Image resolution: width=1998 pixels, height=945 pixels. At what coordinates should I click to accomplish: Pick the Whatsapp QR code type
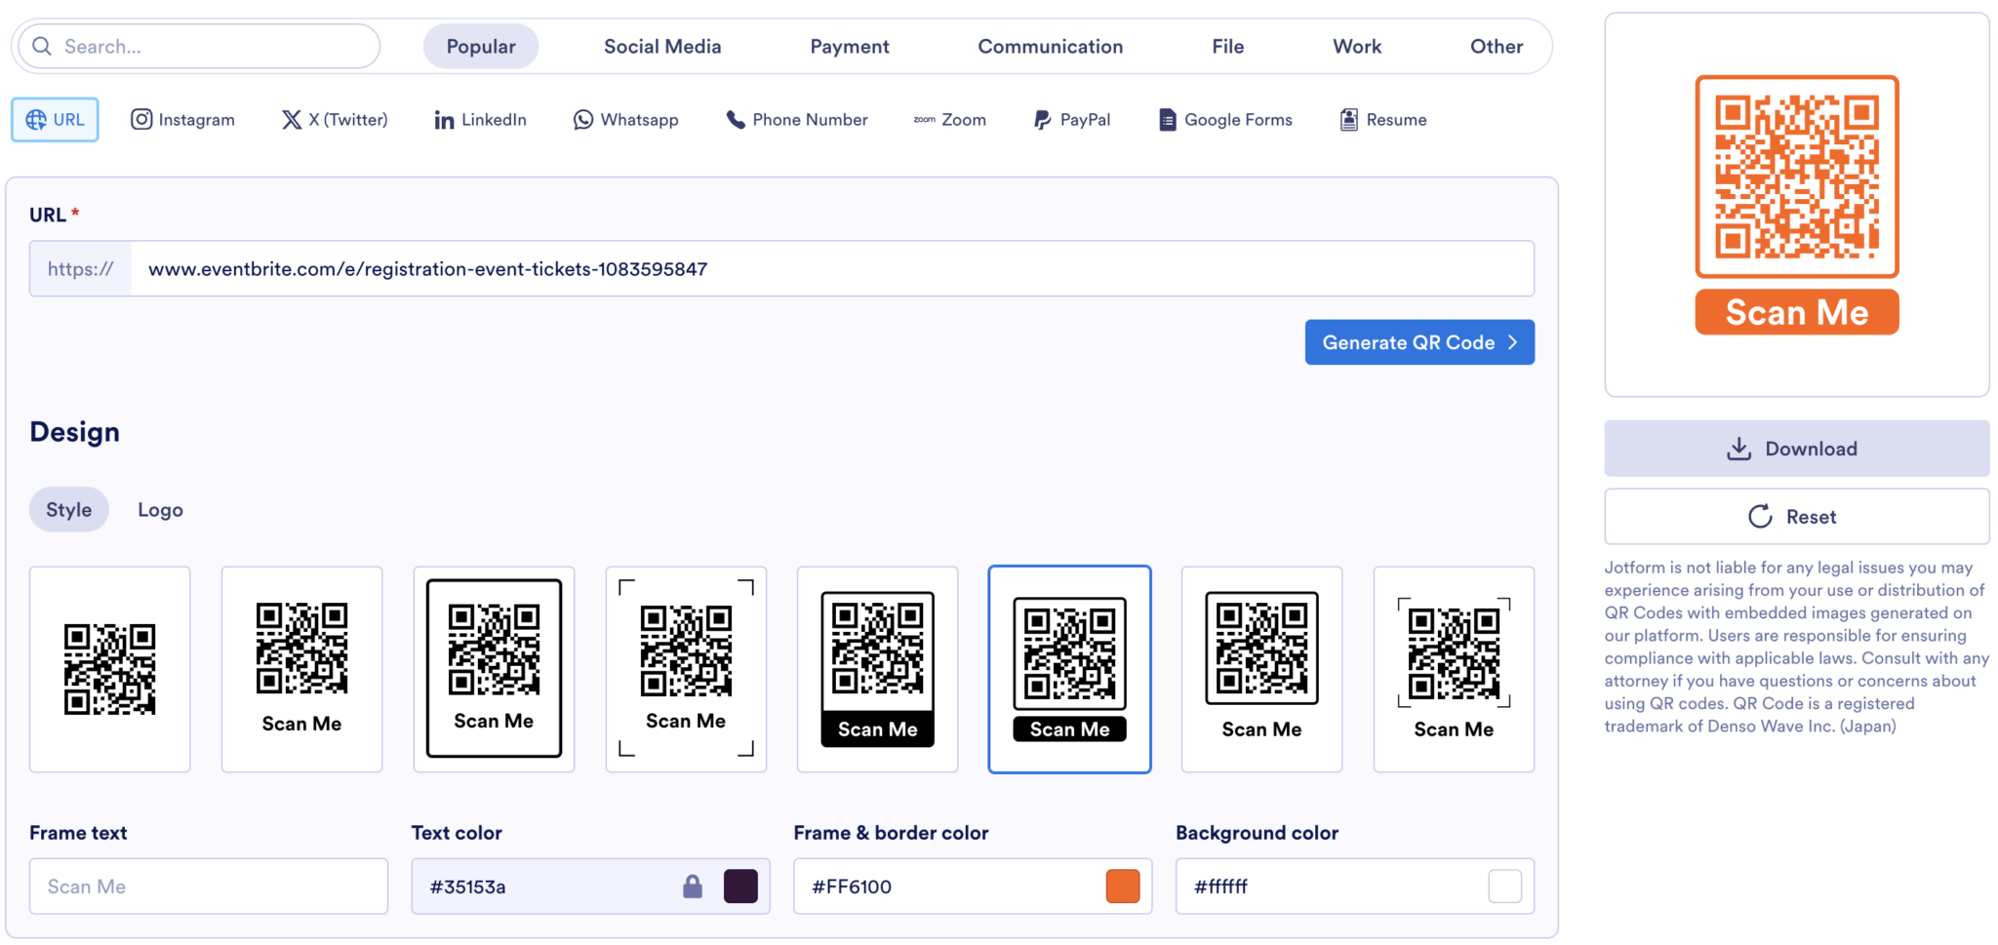coord(625,119)
